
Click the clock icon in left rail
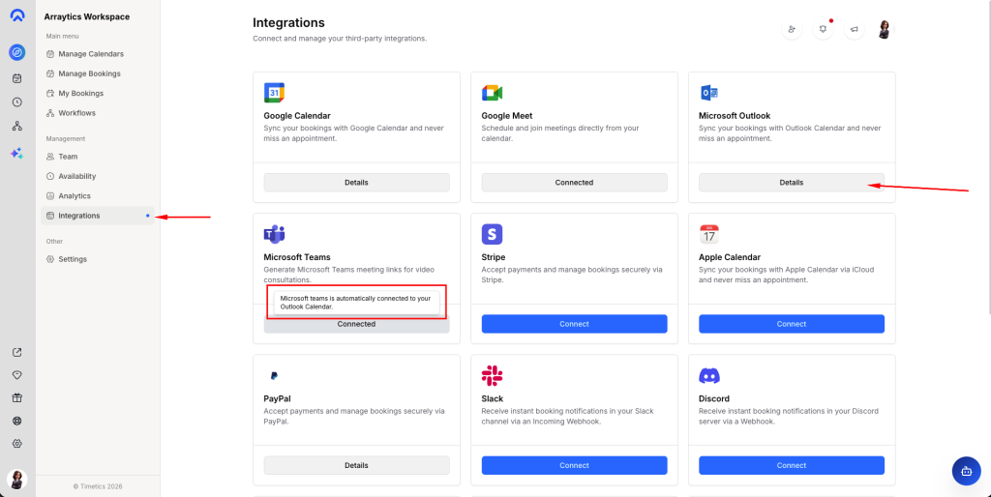point(16,102)
